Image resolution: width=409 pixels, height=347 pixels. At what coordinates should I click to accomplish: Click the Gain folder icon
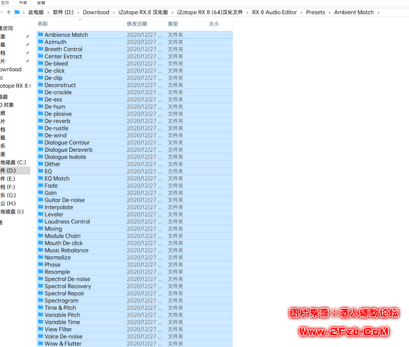click(40, 192)
